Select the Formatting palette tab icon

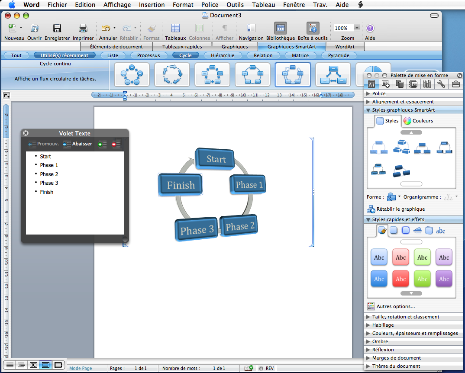[x=371, y=84]
